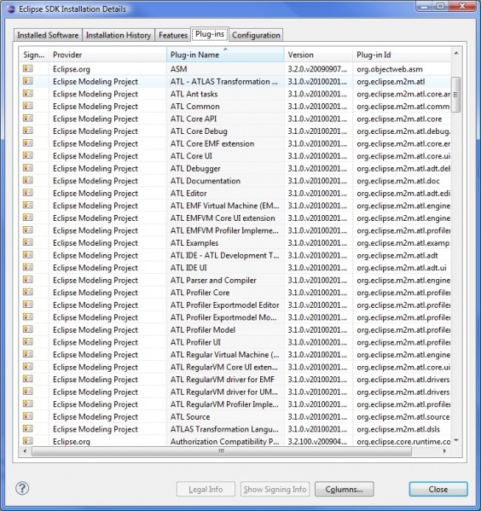481x511 pixels.
Task: Click signed icon beside ATL Profiler Model
Action: tap(27, 329)
